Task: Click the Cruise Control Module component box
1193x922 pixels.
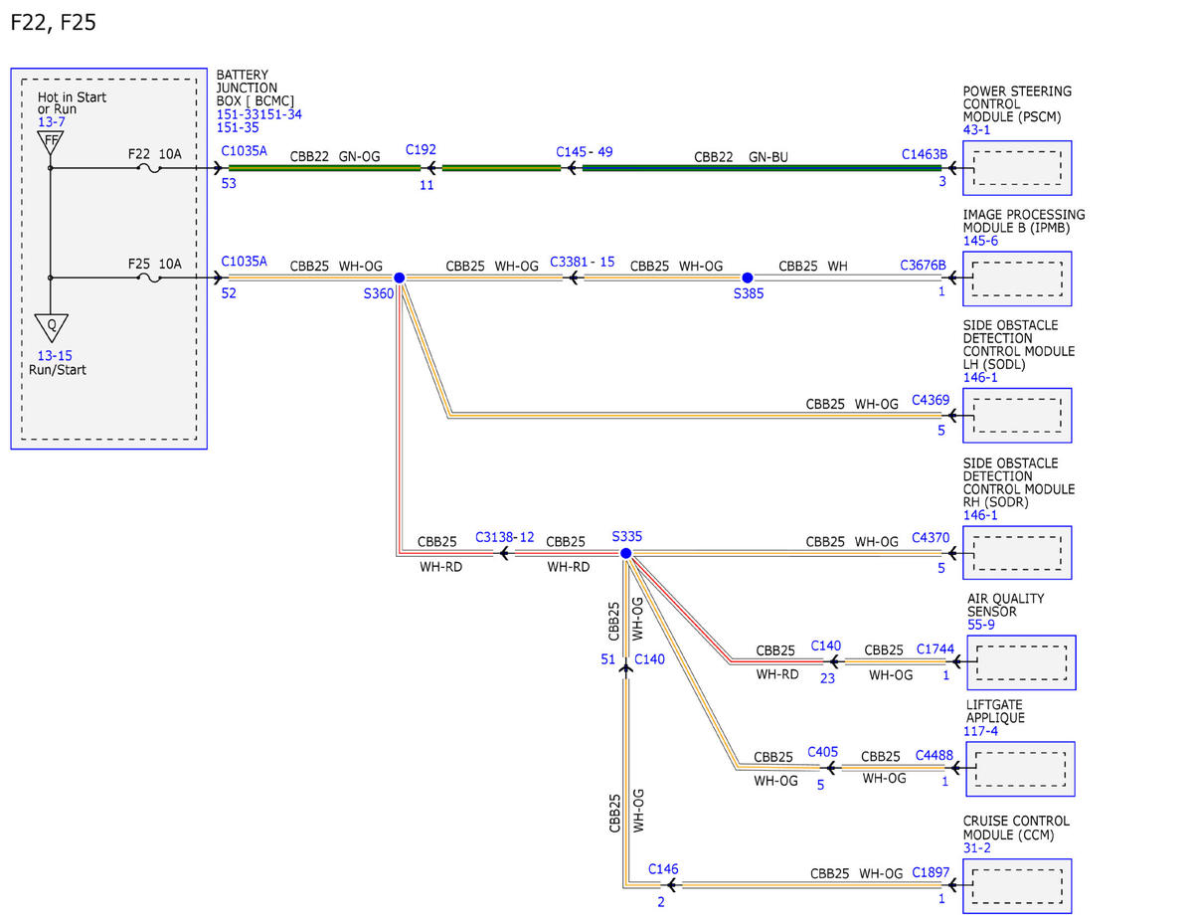Action: [x=1017, y=886]
